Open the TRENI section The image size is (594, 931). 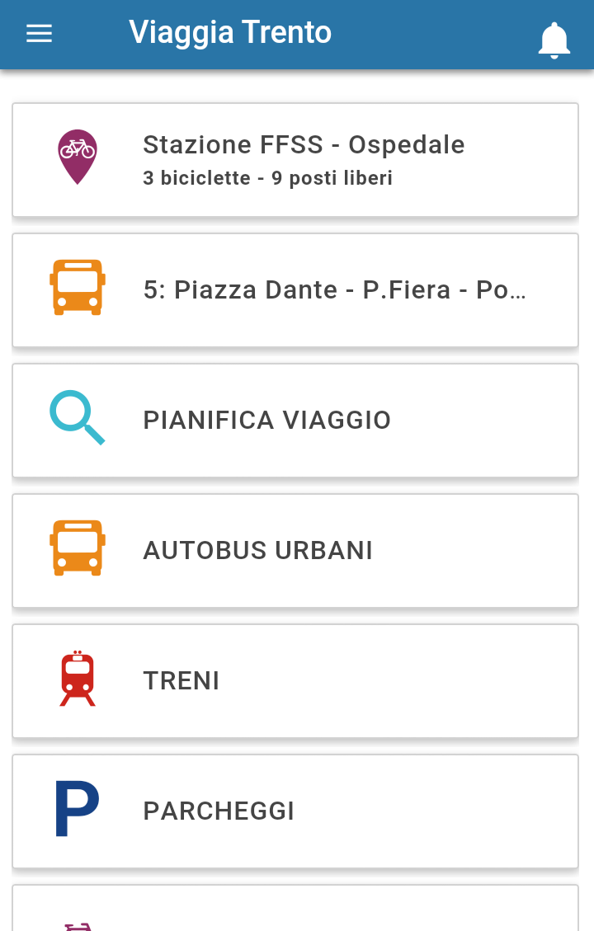click(295, 681)
